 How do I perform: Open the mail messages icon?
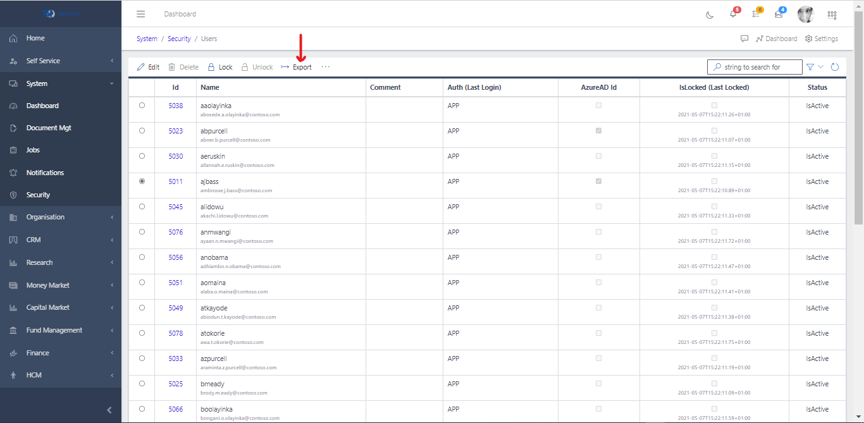pyautogui.click(x=779, y=15)
